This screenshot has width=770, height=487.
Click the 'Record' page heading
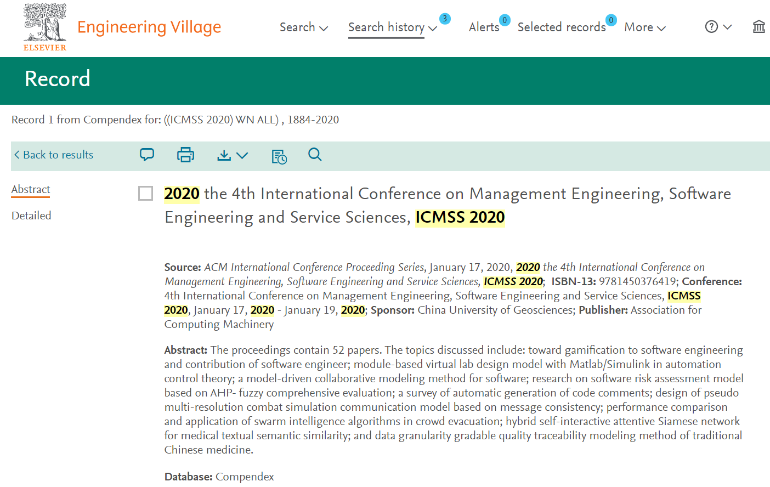pyautogui.click(x=58, y=79)
